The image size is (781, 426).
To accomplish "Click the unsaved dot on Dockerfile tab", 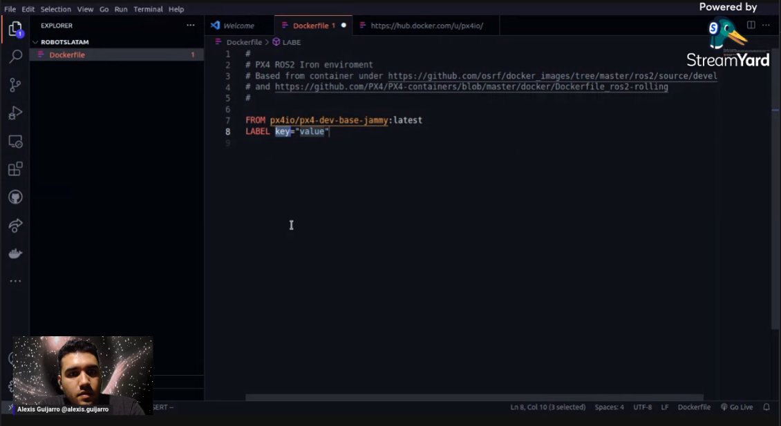I will click(x=344, y=26).
